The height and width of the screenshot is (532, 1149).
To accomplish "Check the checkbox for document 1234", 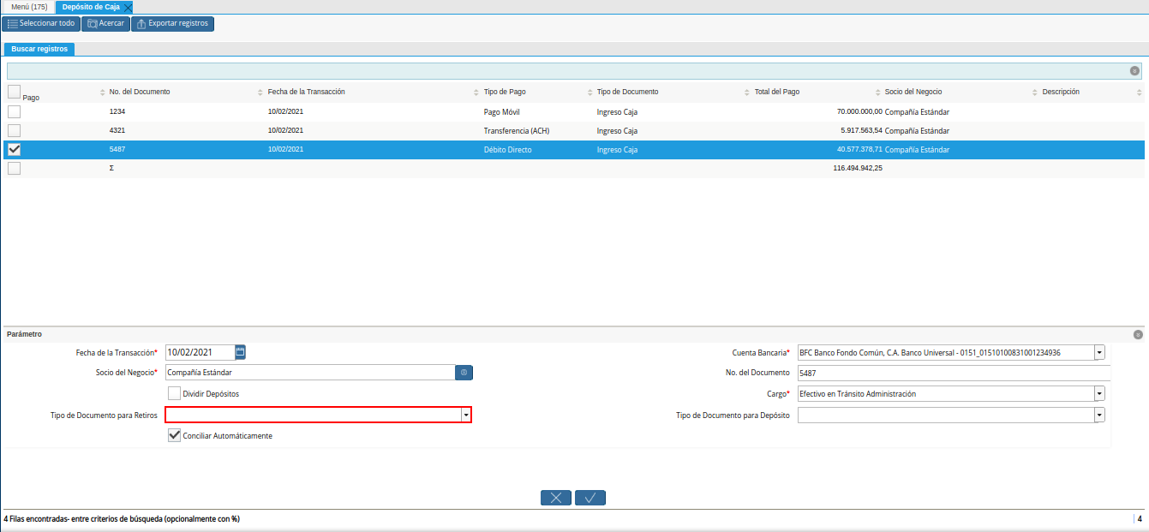I will [14, 111].
